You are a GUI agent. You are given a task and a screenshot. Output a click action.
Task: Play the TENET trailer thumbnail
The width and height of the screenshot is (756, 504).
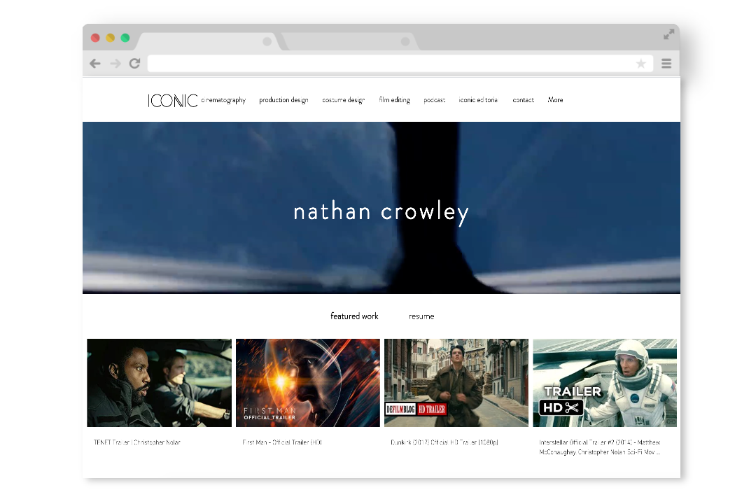click(159, 383)
